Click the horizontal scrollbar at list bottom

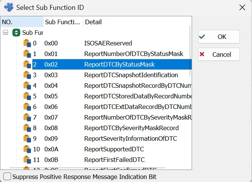87,168
